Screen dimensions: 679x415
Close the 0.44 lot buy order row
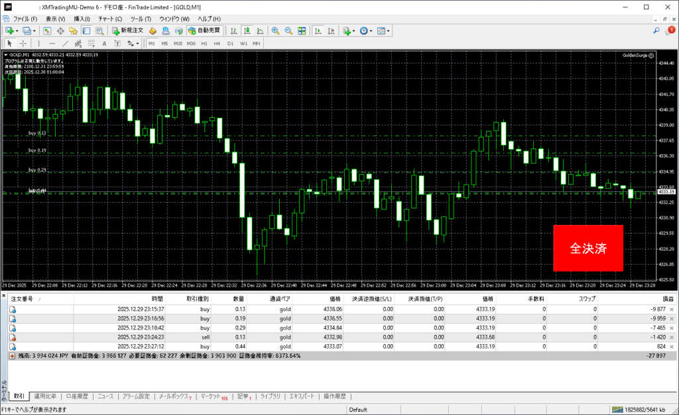click(671, 346)
